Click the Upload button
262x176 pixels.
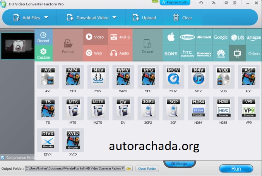pos(144,17)
